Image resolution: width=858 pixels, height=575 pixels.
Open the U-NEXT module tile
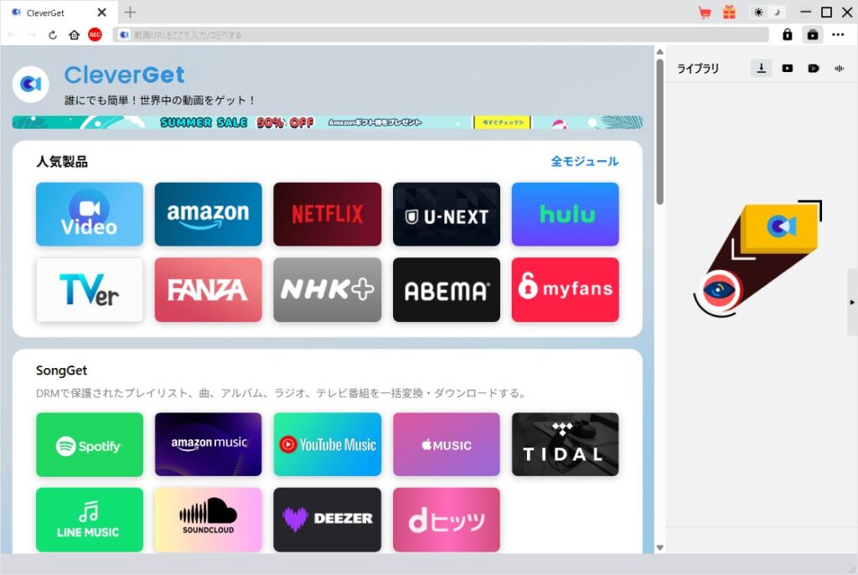coord(446,214)
